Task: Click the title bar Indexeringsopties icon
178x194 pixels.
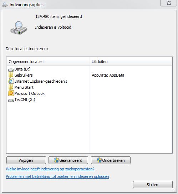Action: point(5,5)
